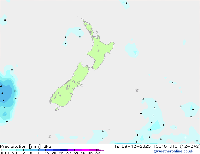This screenshot has width=200, height=154.
Task: Click the '40' legend value label
Action: pos(83,153)
